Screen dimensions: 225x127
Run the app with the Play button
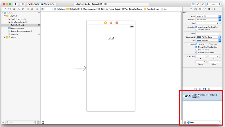[16, 4]
